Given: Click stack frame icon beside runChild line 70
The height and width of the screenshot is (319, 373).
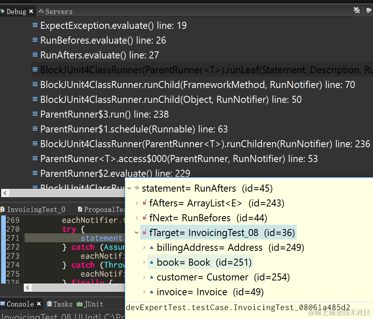Looking at the screenshot, I should (35, 84).
